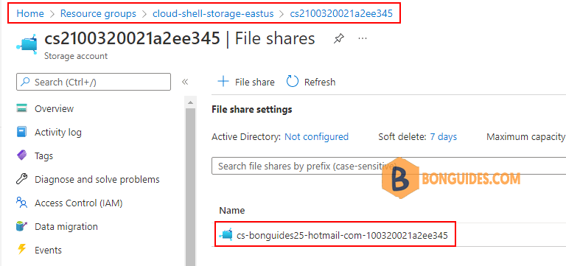
Task: Open Access Control (IAM)
Action: pos(79,203)
